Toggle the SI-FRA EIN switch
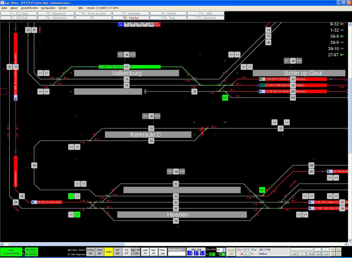The height and width of the screenshot is (258, 352). pyautogui.click(x=91, y=252)
